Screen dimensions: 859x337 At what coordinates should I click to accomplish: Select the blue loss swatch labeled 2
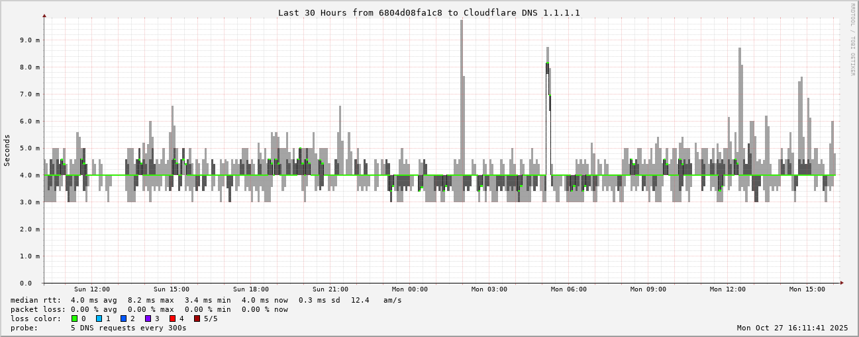point(124,318)
